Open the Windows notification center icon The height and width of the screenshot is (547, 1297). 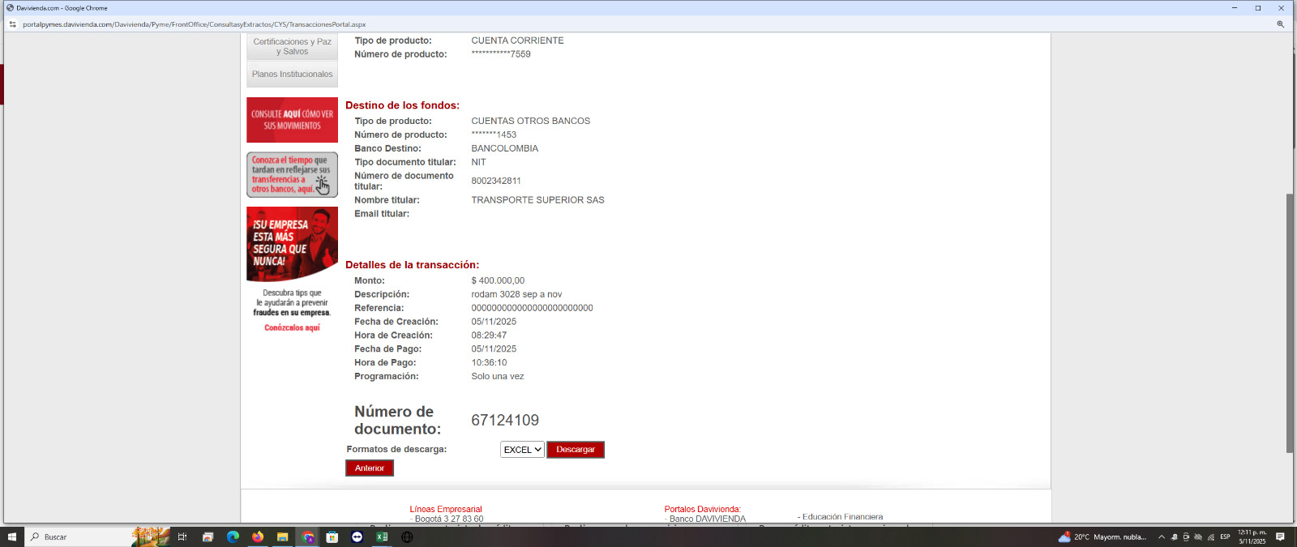point(1280,536)
